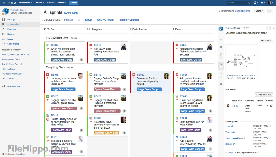The width and height of the screenshot is (276, 157).
Task: Open the hamburger menu beside the JIRA logo
Action: coord(4,3)
